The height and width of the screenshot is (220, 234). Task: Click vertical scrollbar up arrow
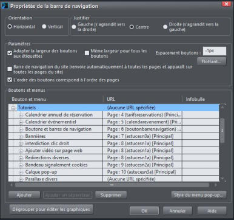[222, 107]
